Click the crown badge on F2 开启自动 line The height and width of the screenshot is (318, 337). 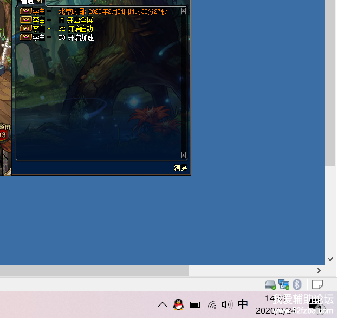pos(26,28)
